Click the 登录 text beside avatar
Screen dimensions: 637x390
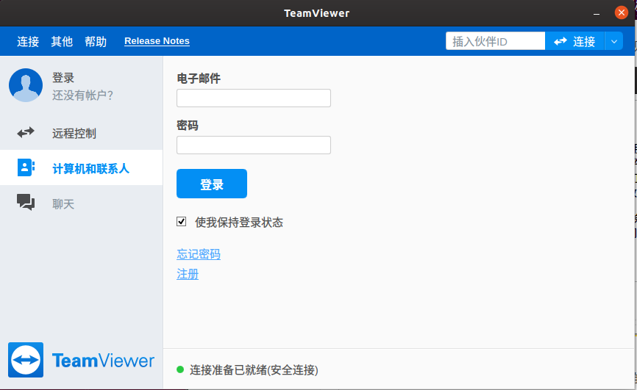(x=63, y=78)
